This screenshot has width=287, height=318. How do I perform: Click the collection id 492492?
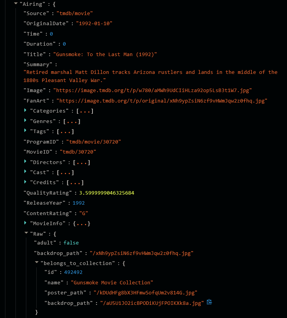pos(73,272)
